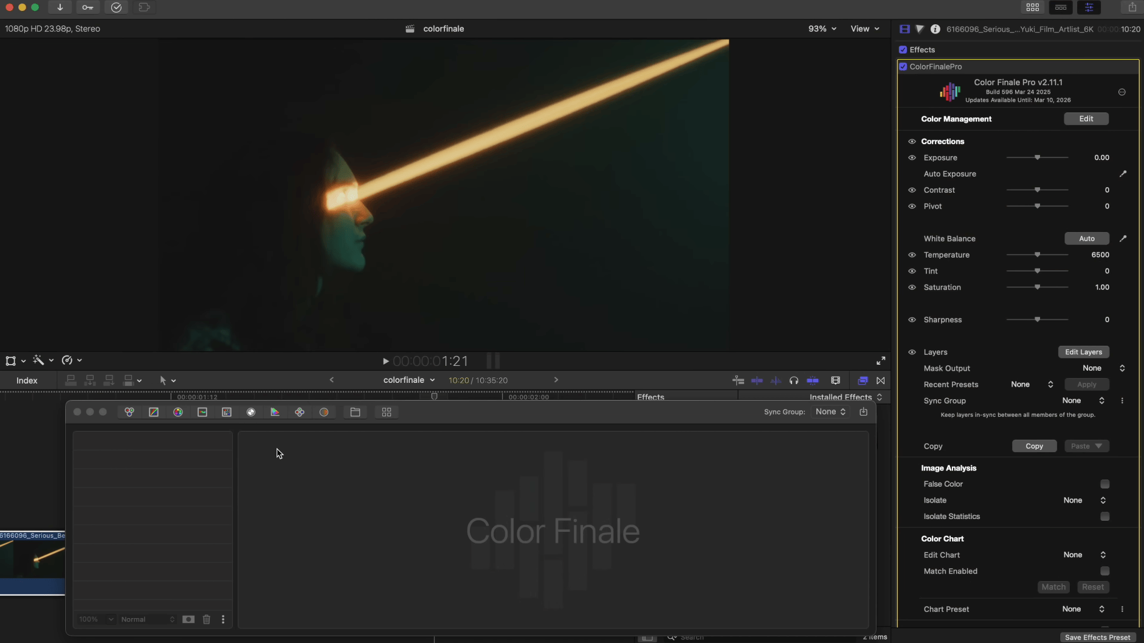Click the Edit Layers button

coord(1083,352)
